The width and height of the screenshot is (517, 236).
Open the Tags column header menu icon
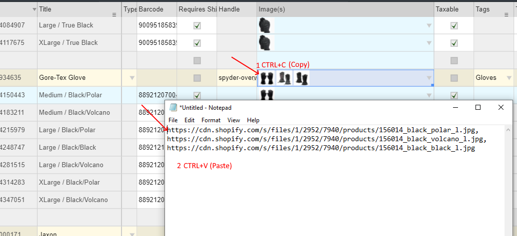tap(507, 15)
